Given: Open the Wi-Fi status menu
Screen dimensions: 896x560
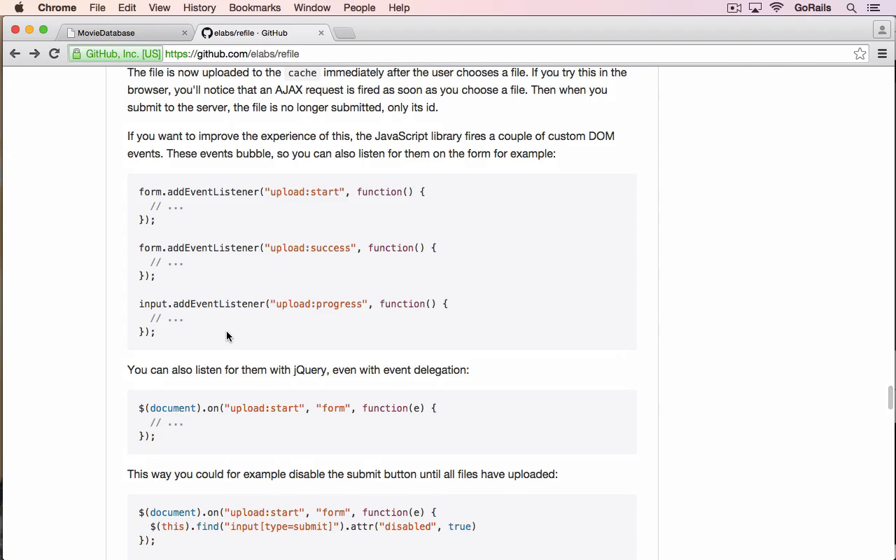Looking at the screenshot, I should click(x=776, y=8).
